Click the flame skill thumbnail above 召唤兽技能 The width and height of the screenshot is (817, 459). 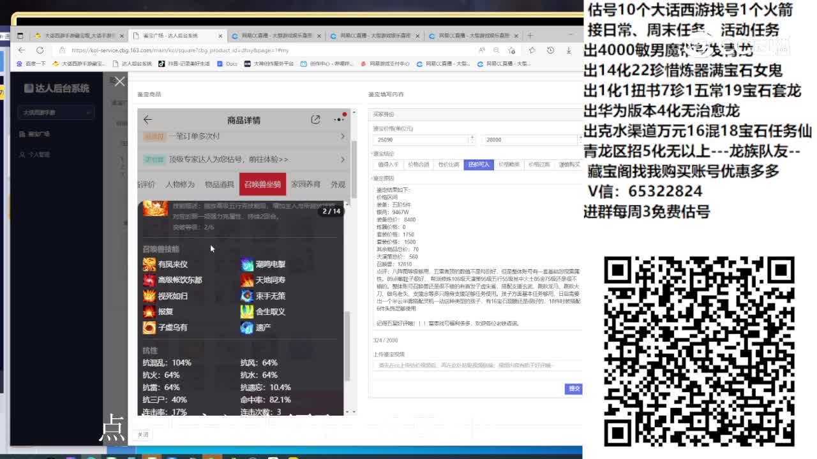click(155, 208)
